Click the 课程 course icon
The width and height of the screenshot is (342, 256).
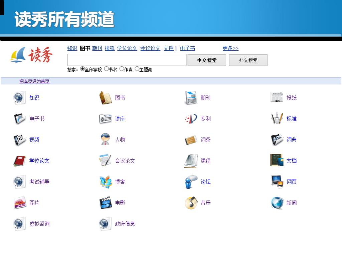[191, 161]
